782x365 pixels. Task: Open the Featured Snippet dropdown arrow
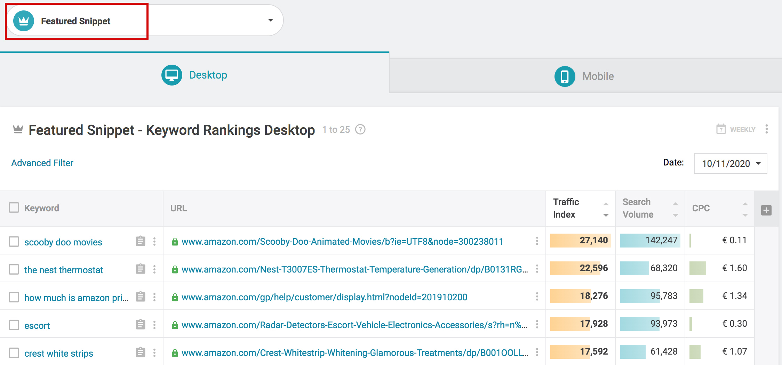270,20
